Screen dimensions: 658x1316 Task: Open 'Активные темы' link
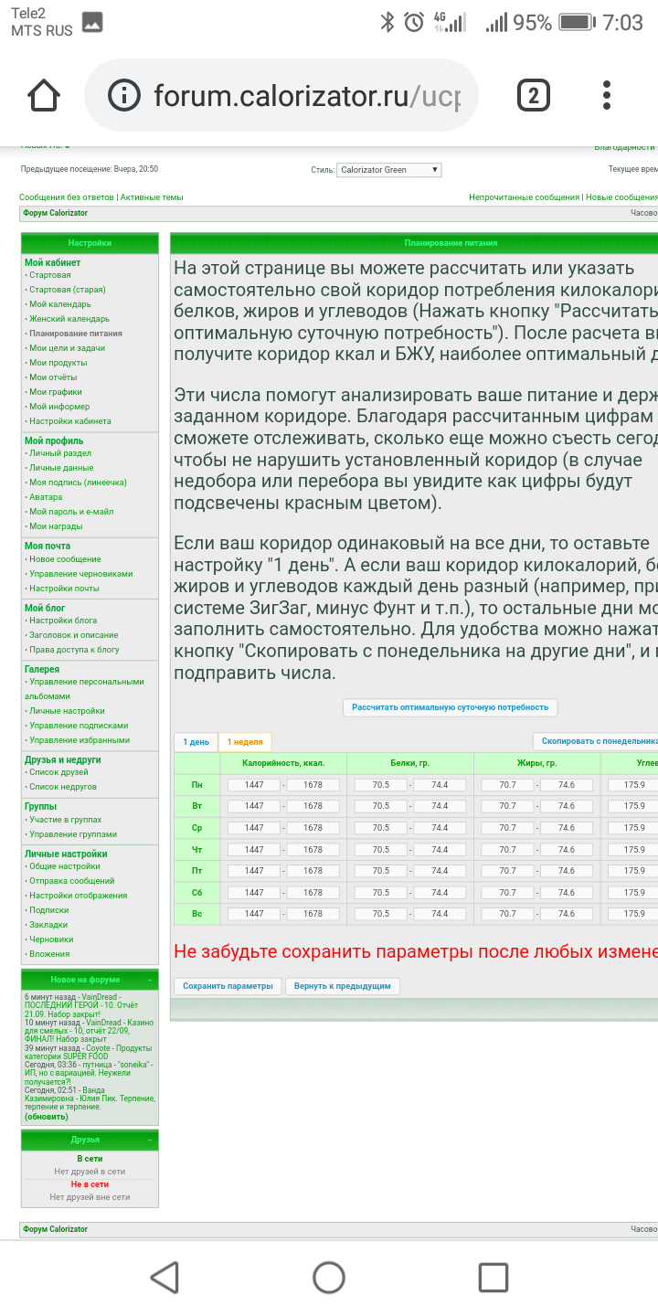click(x=152, y=197)
